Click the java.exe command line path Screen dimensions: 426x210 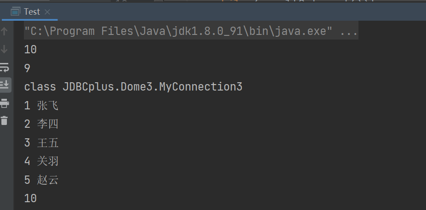[x=178, y=31]
